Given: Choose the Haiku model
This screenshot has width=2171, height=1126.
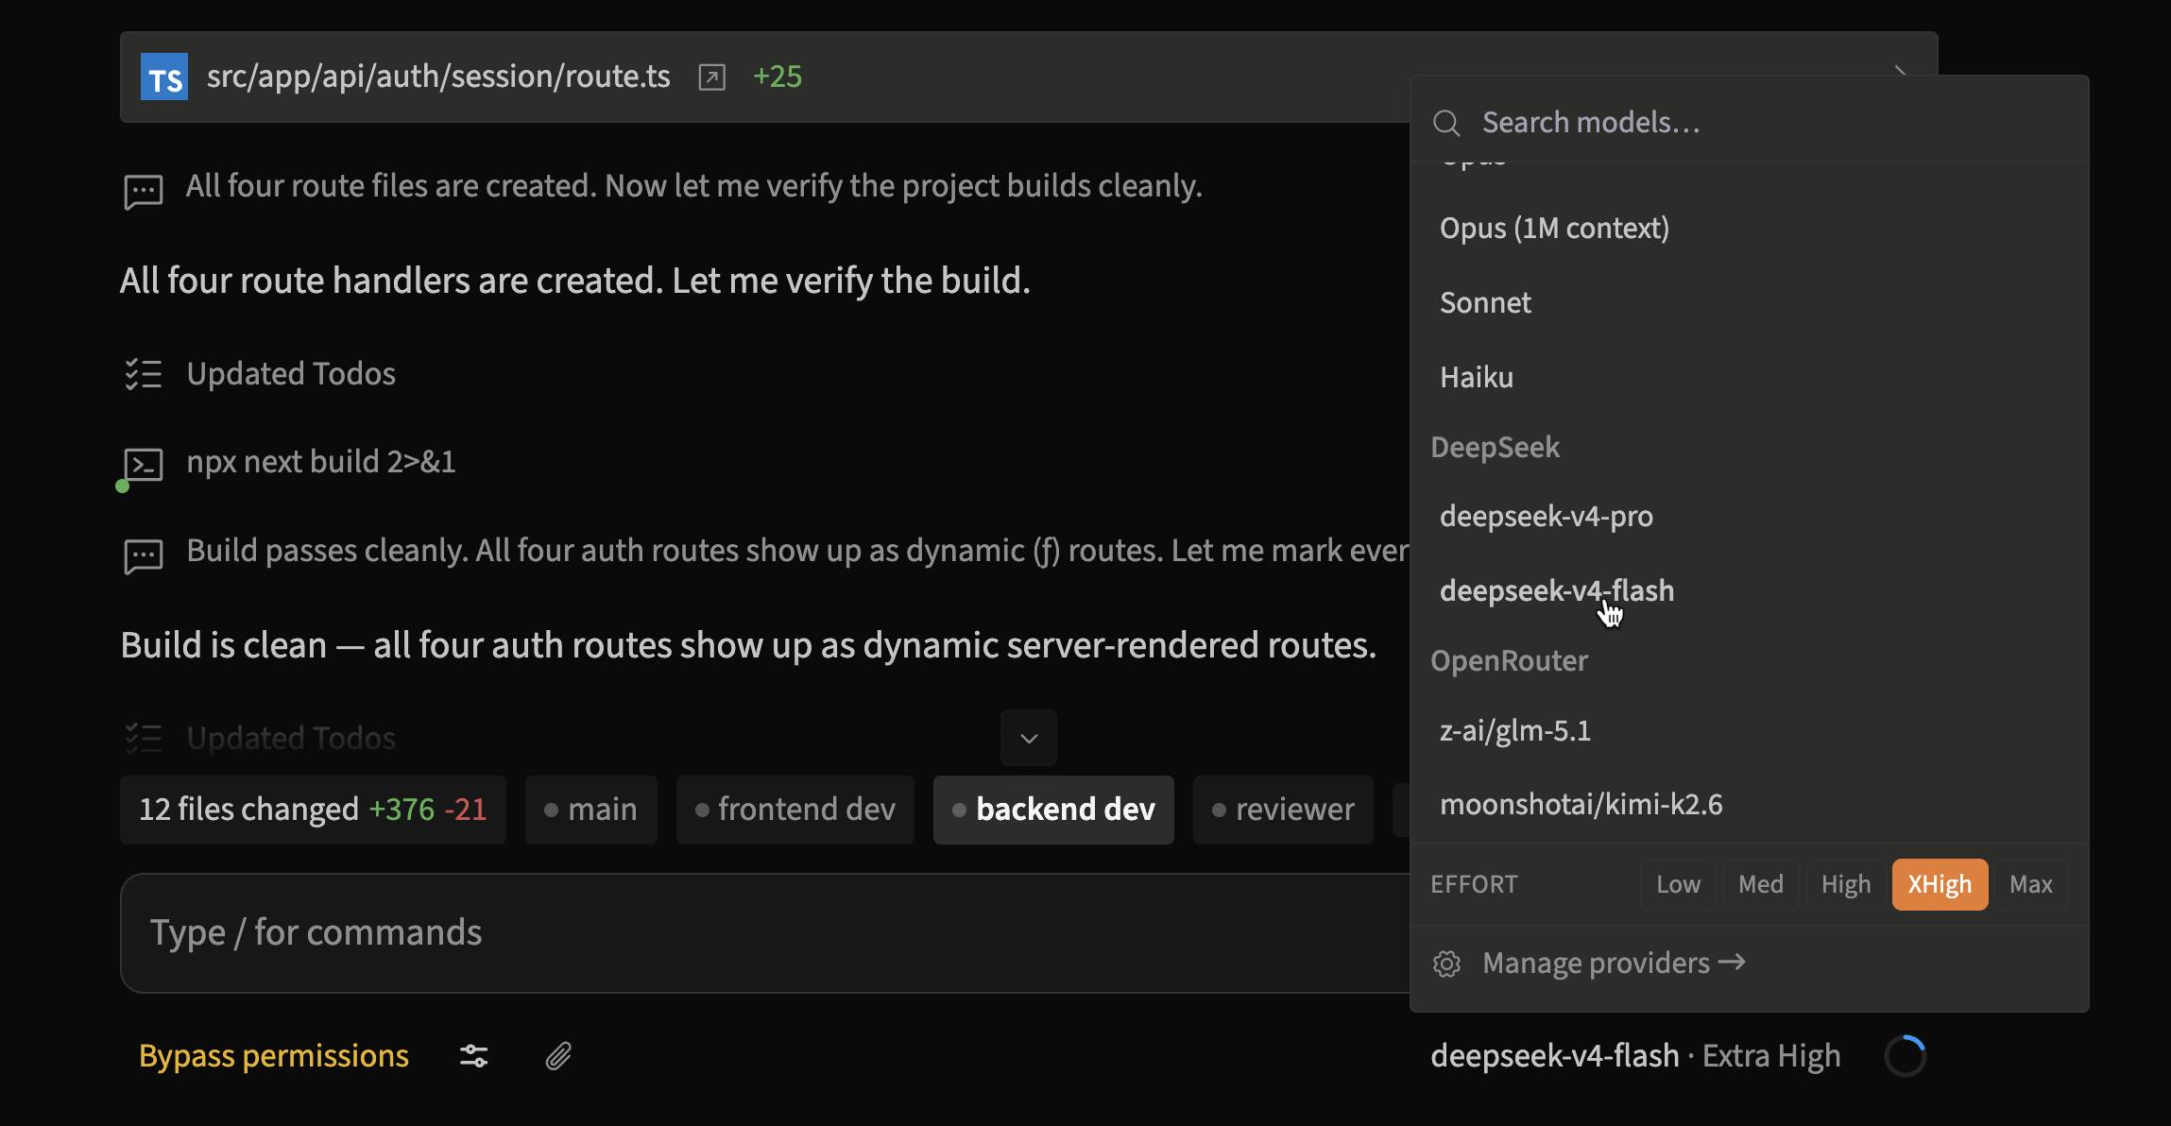Looking at the screenshot, I should click(1749, 378).
